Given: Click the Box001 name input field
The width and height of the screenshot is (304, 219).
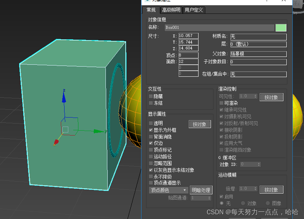Looking at the screenshot, I should coord(220,27).
